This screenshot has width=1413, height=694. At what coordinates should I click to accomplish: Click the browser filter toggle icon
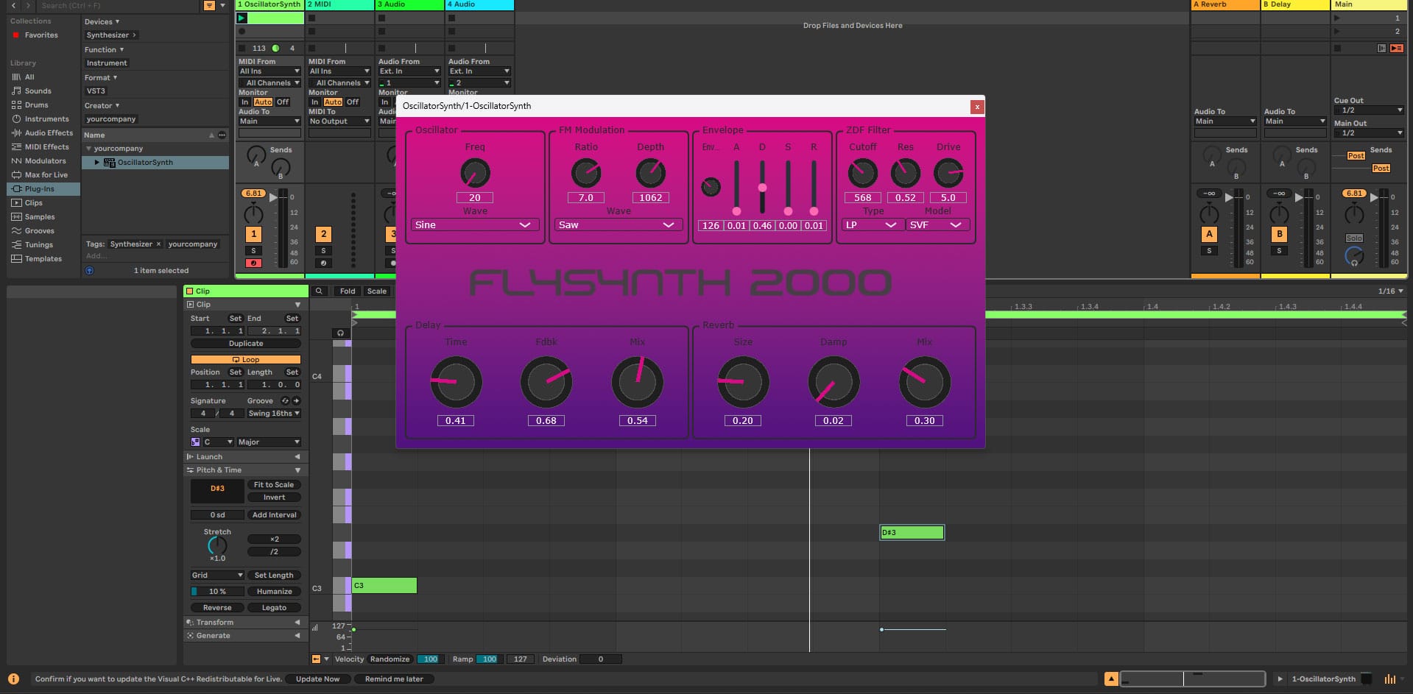(x=209, y=5)
